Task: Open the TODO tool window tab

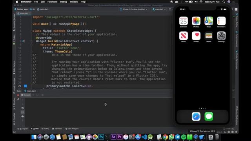Action: [45, 129]
